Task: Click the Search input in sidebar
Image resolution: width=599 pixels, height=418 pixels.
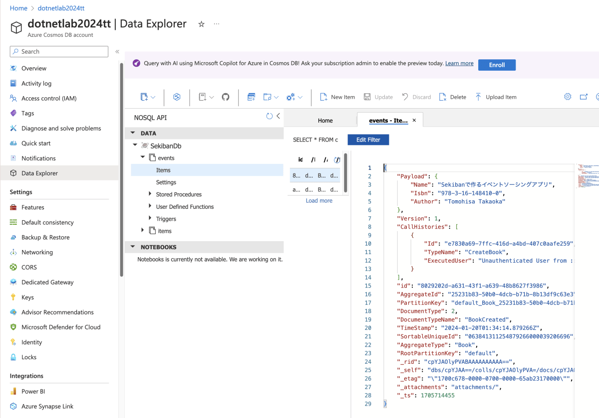Action: pos(59,51)
